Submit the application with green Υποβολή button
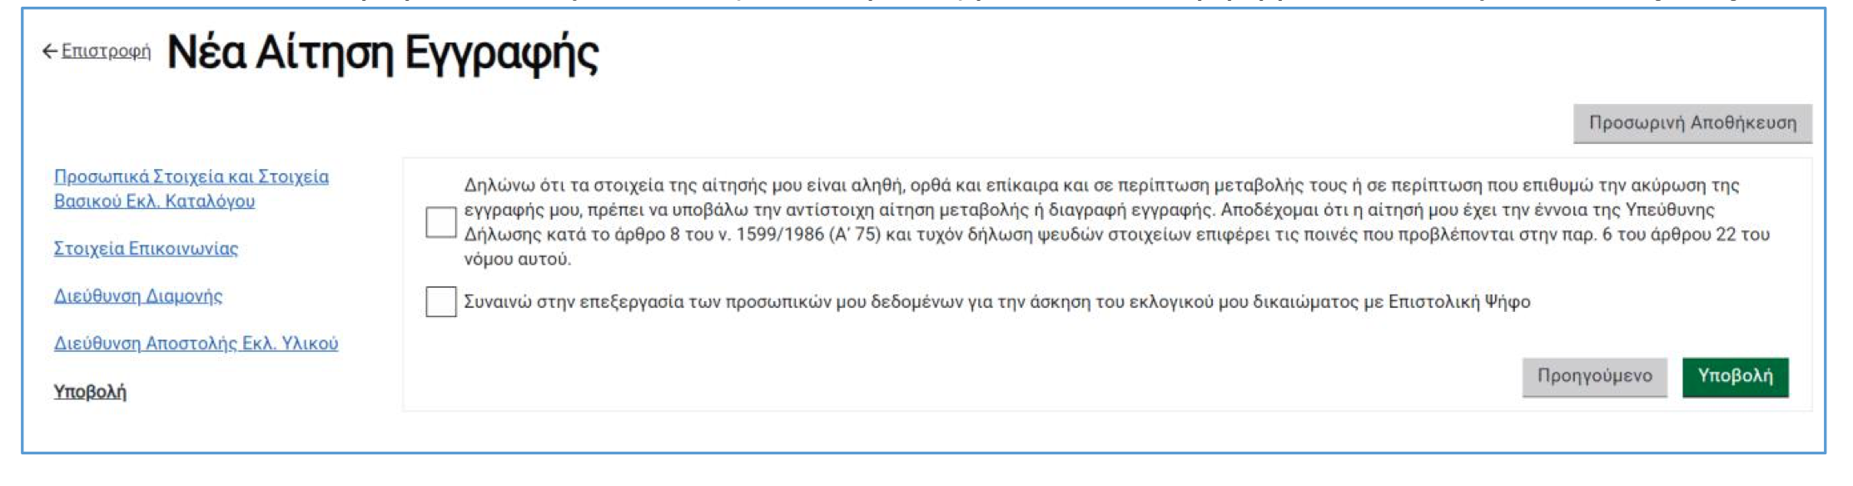 (1735, 377)
